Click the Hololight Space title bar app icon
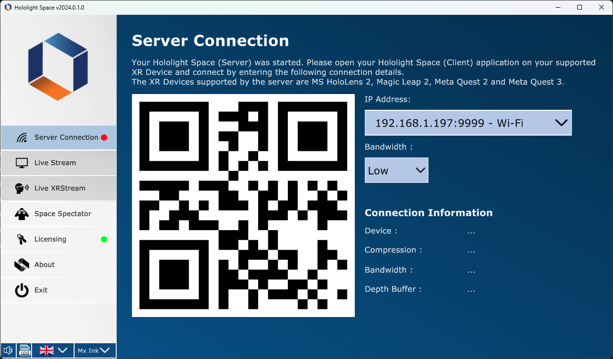 pyautogui.click(x=8, y=7)
